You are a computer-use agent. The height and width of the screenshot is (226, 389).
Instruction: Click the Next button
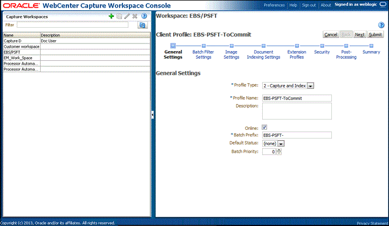pos(360,35)
